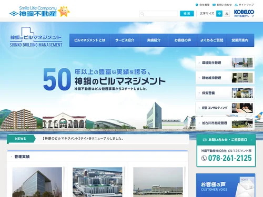The image size is (263, 197).
Task: Open the お客様の声 CUSTOMER VOICE banner
Action: pyautogui.click(x=226, y=185)
